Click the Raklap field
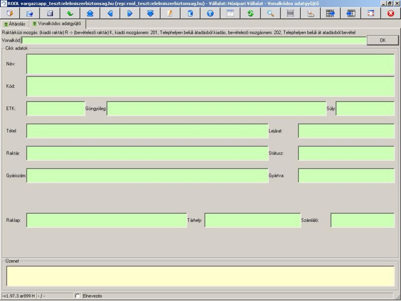Viewport: 401px width, 301px height. [x=106, y=220]
